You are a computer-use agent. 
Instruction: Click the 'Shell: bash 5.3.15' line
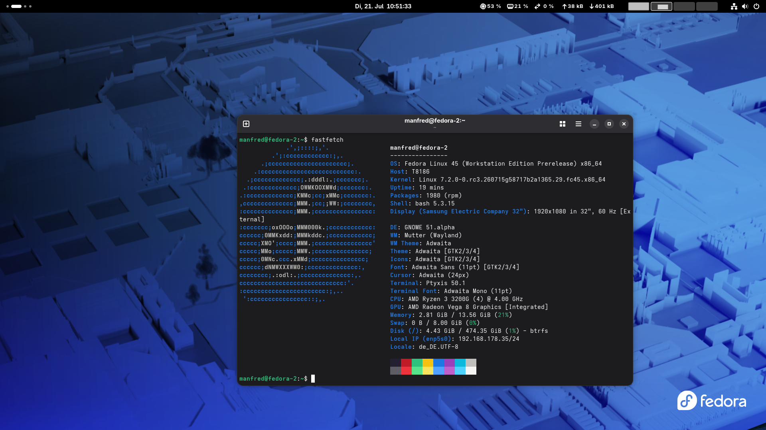pos(422,203)
